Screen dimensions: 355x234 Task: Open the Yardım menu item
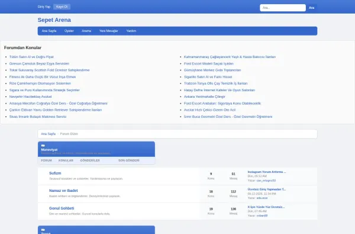[131, 31]
